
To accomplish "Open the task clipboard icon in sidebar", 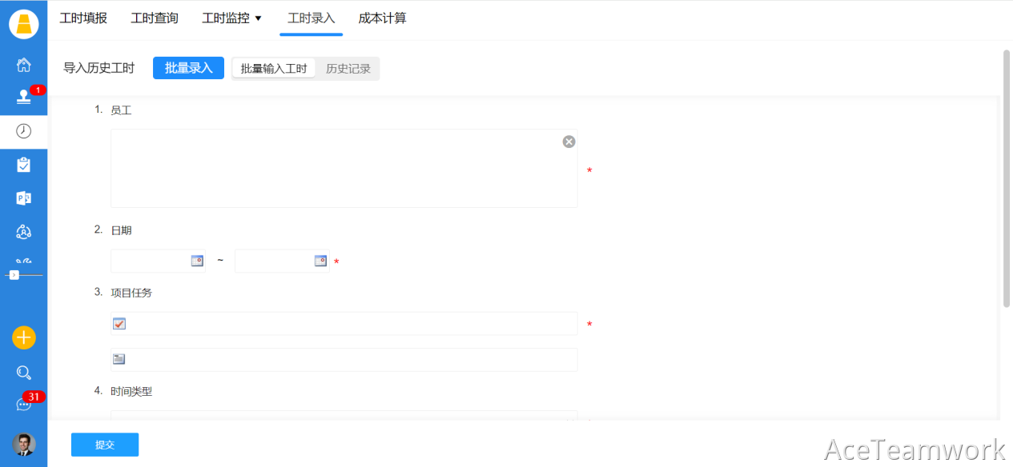I will click(x=23, y=165).
